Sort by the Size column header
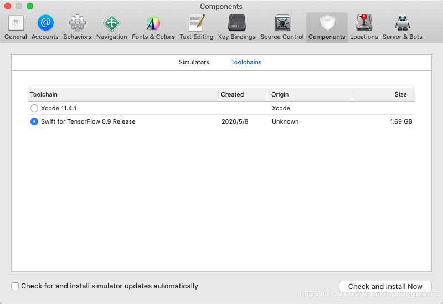Viewport: 443px width, 304px height. 384,94
